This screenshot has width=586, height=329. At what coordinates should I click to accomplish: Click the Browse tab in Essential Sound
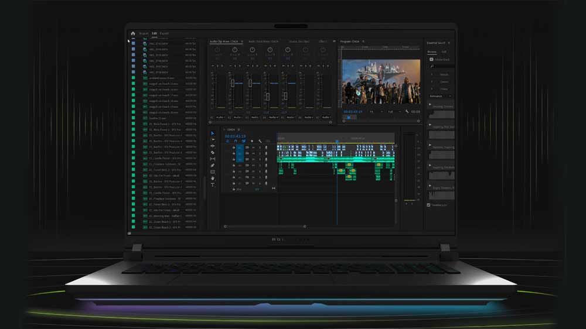pyautogui.click(x=432, y=52)
